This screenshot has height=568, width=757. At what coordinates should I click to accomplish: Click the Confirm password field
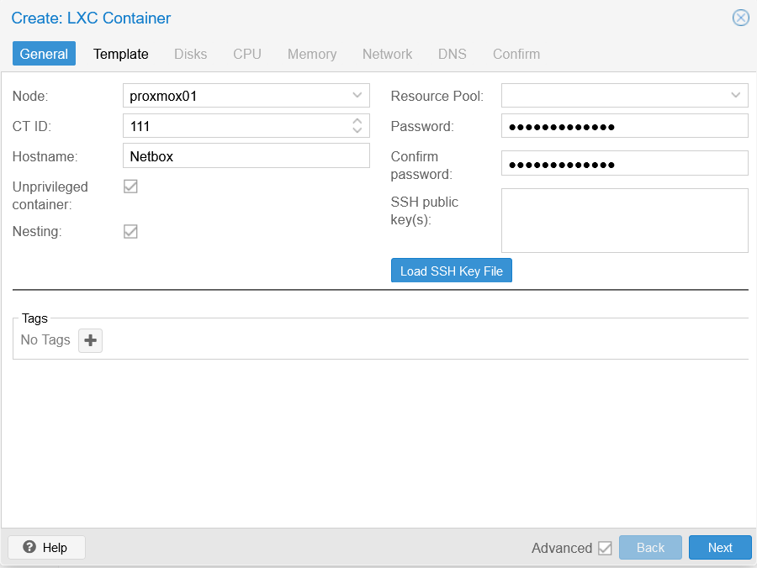coord(625,164)
